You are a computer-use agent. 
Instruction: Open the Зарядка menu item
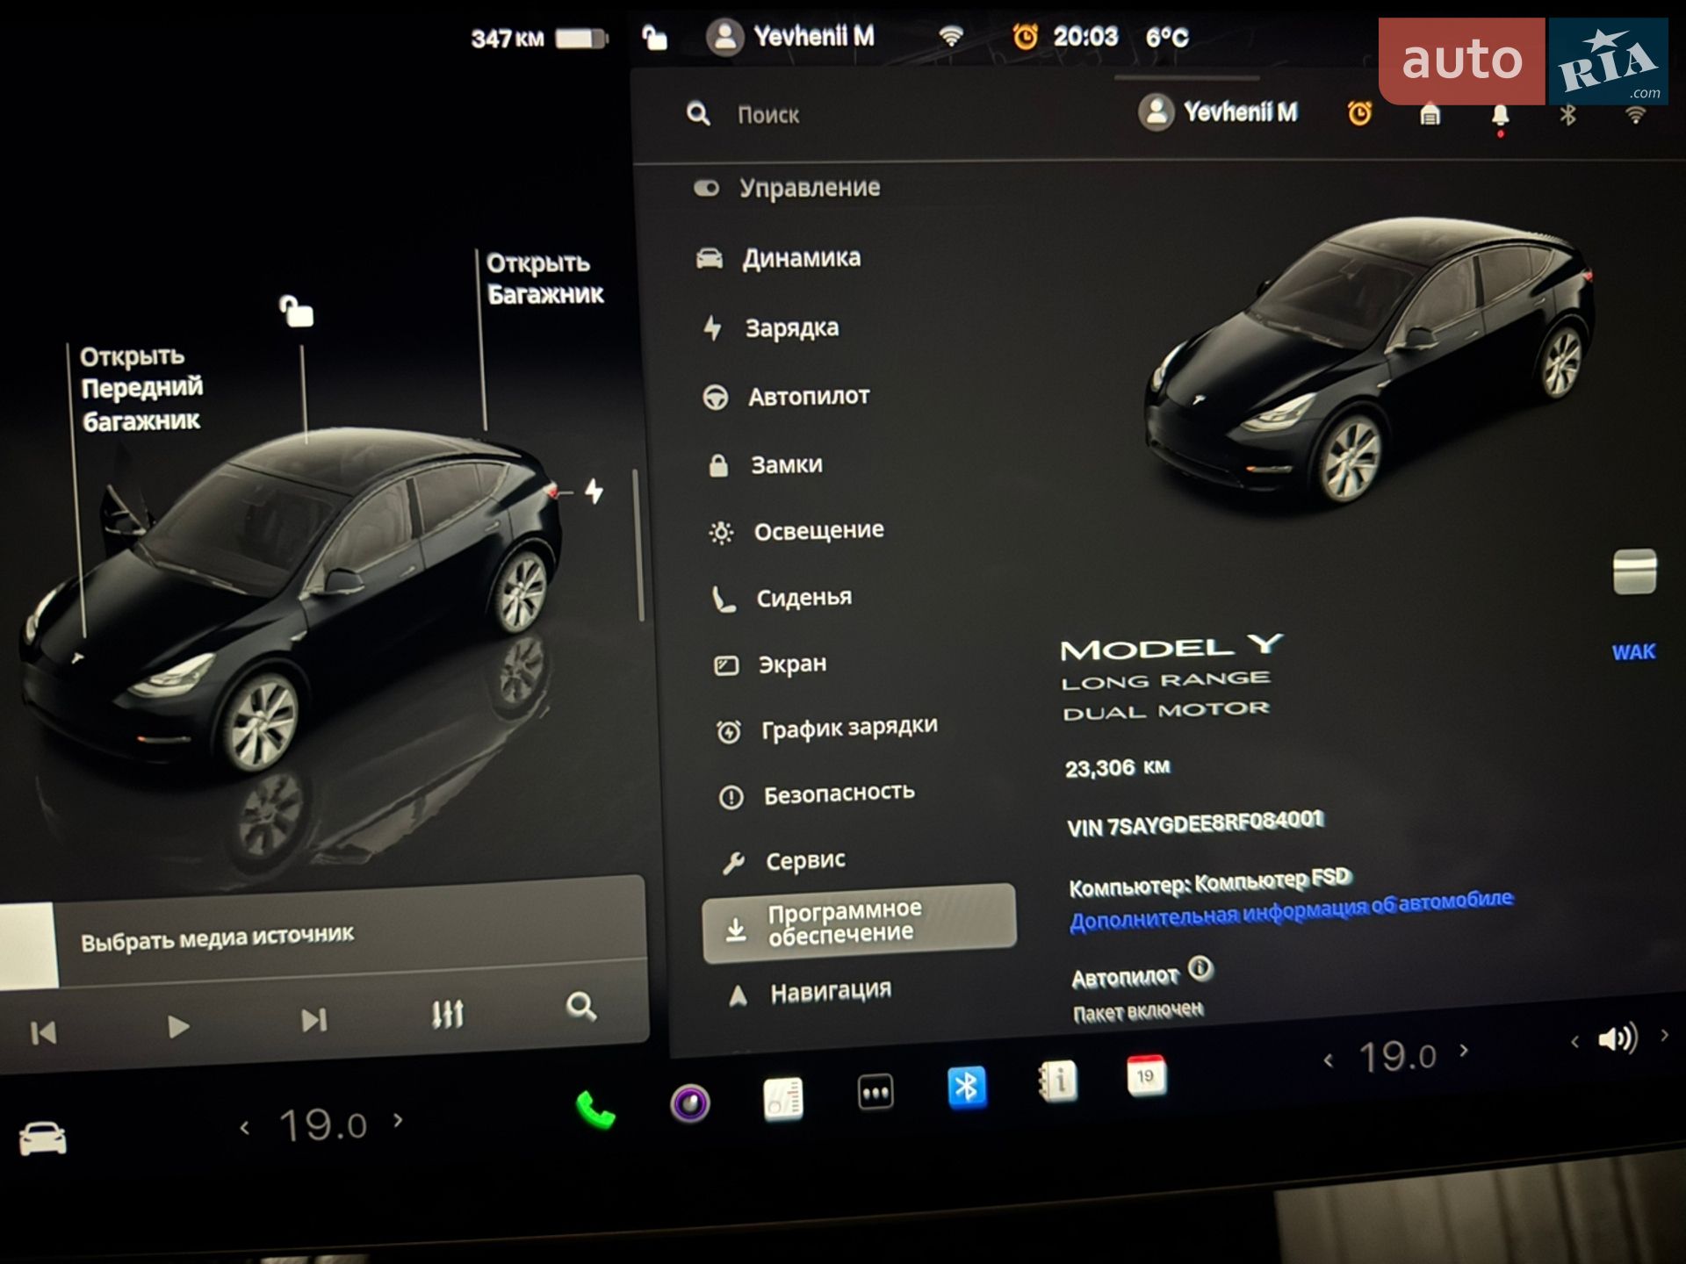770,328
